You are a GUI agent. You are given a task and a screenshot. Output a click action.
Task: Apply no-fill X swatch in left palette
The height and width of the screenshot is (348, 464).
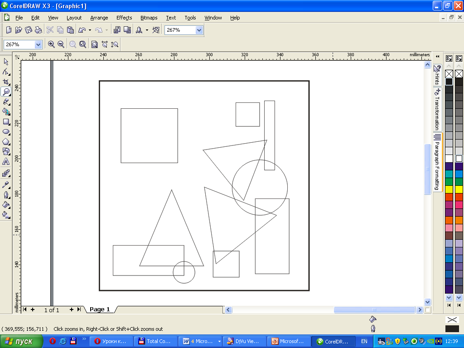449,74
